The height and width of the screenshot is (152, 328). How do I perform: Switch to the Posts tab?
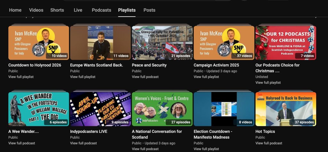[x=149, y=10]
